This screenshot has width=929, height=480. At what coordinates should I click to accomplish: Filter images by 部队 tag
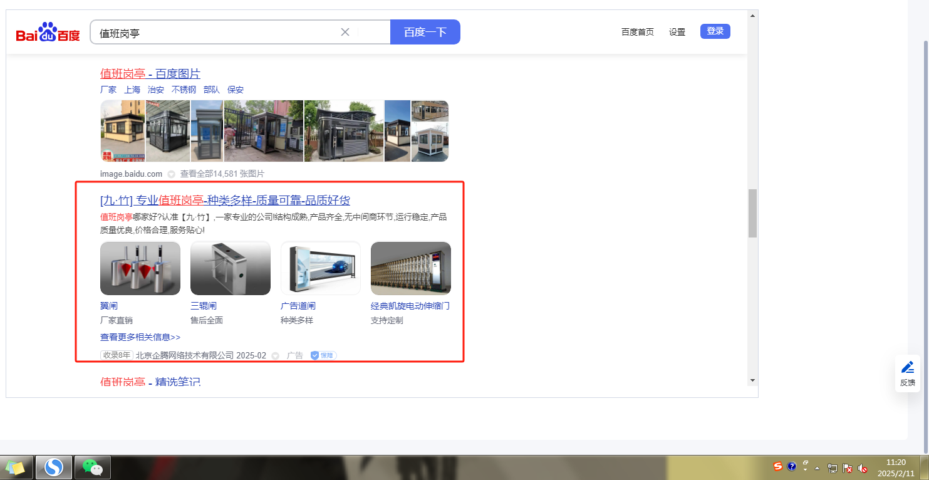(212, 90)
